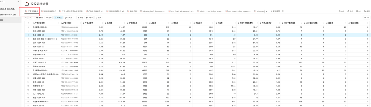Screen dimensions: 371x107
Task: Click the 转化率 column header
Action: coord(225,23)
